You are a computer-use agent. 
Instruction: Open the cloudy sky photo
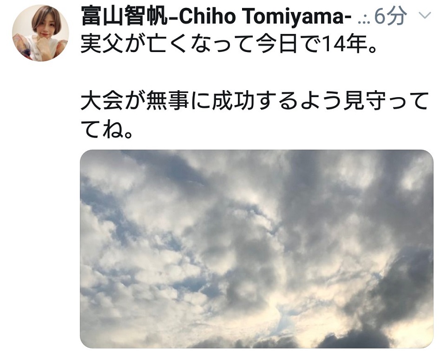tap(256, 249)
